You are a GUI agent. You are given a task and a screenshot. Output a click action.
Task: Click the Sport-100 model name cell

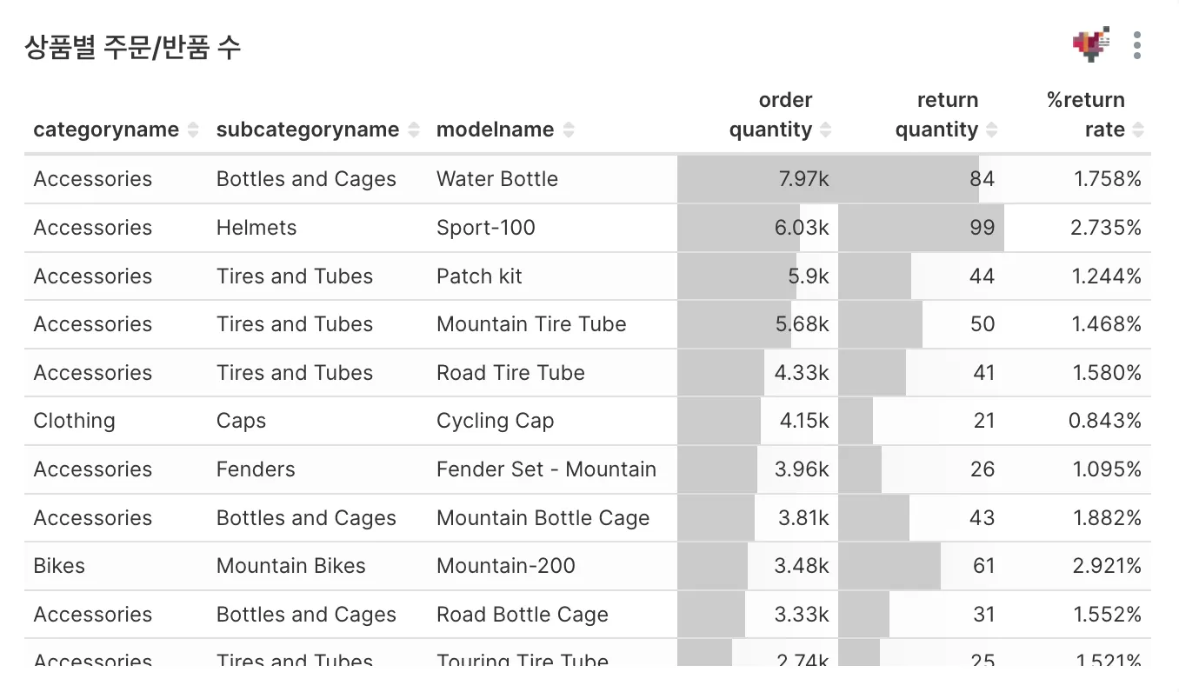(486, 228)
